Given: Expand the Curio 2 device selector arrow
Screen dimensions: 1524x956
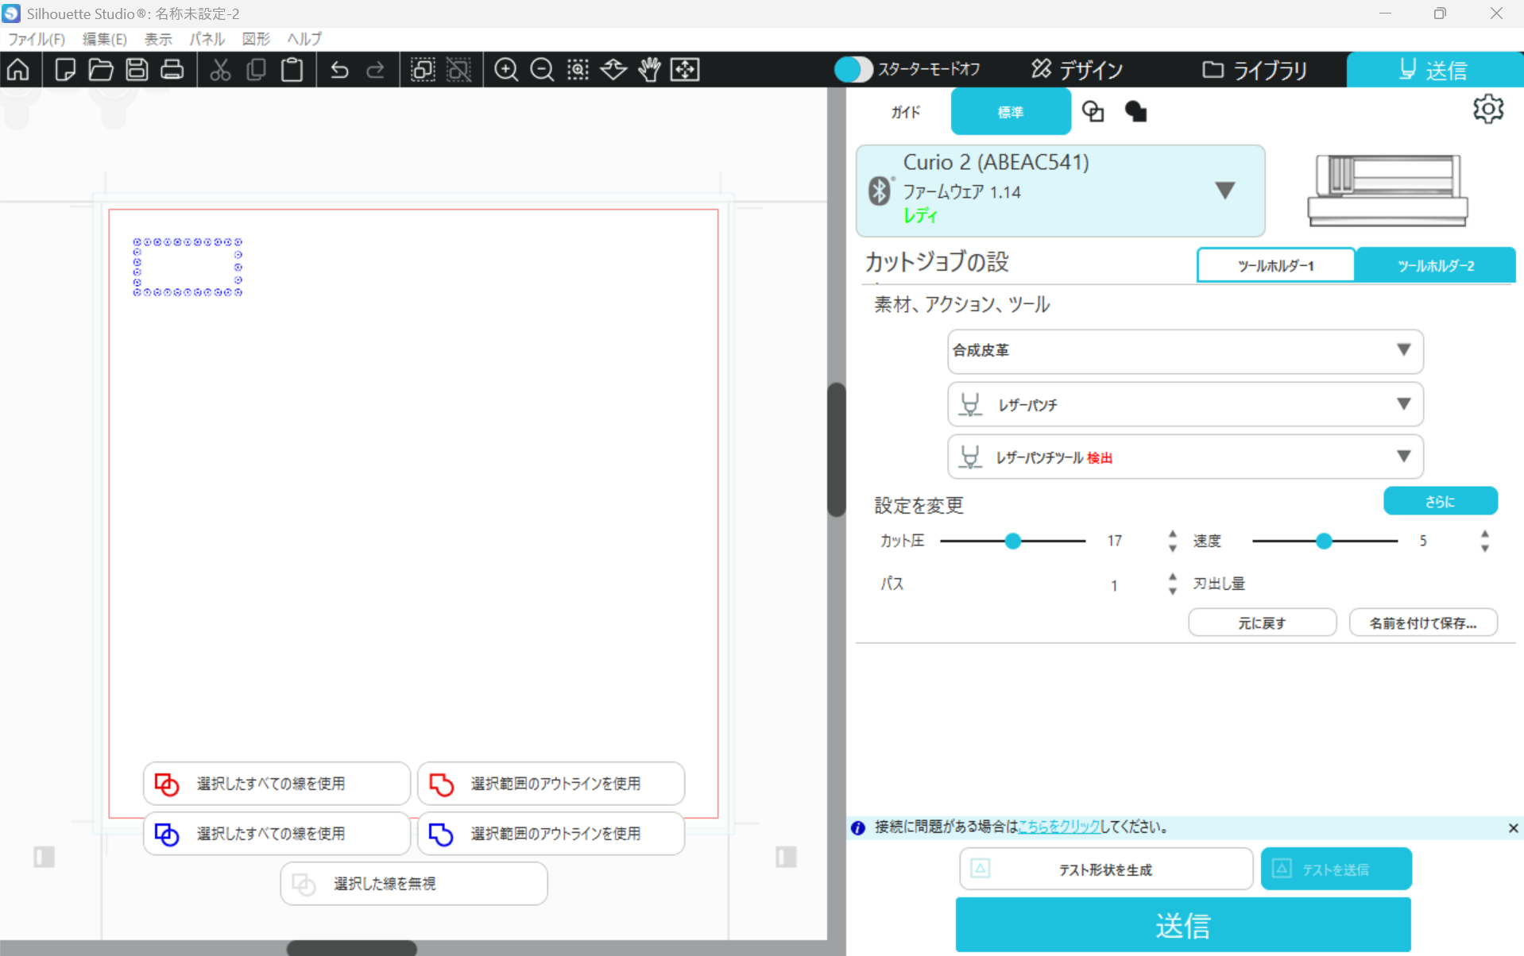Looking at the screenshot, I should pos(1224,191).
